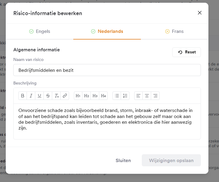
Task: Create a bulleted list
Action: [117, 96]
